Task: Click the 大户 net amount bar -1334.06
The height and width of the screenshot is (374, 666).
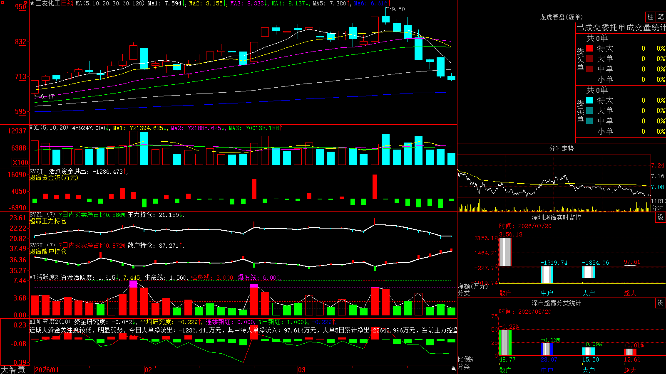Action: [x=589, y=272]
